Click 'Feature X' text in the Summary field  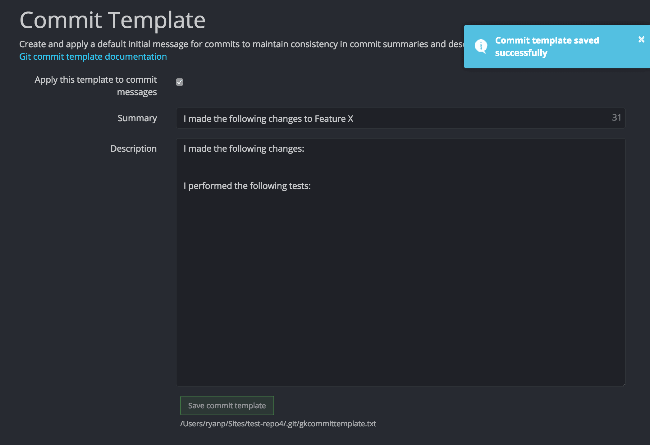tap(334, 119)
